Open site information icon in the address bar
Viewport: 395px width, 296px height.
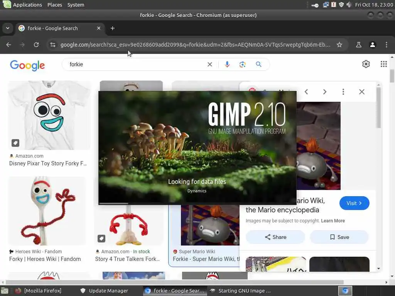tap(52, 45)
